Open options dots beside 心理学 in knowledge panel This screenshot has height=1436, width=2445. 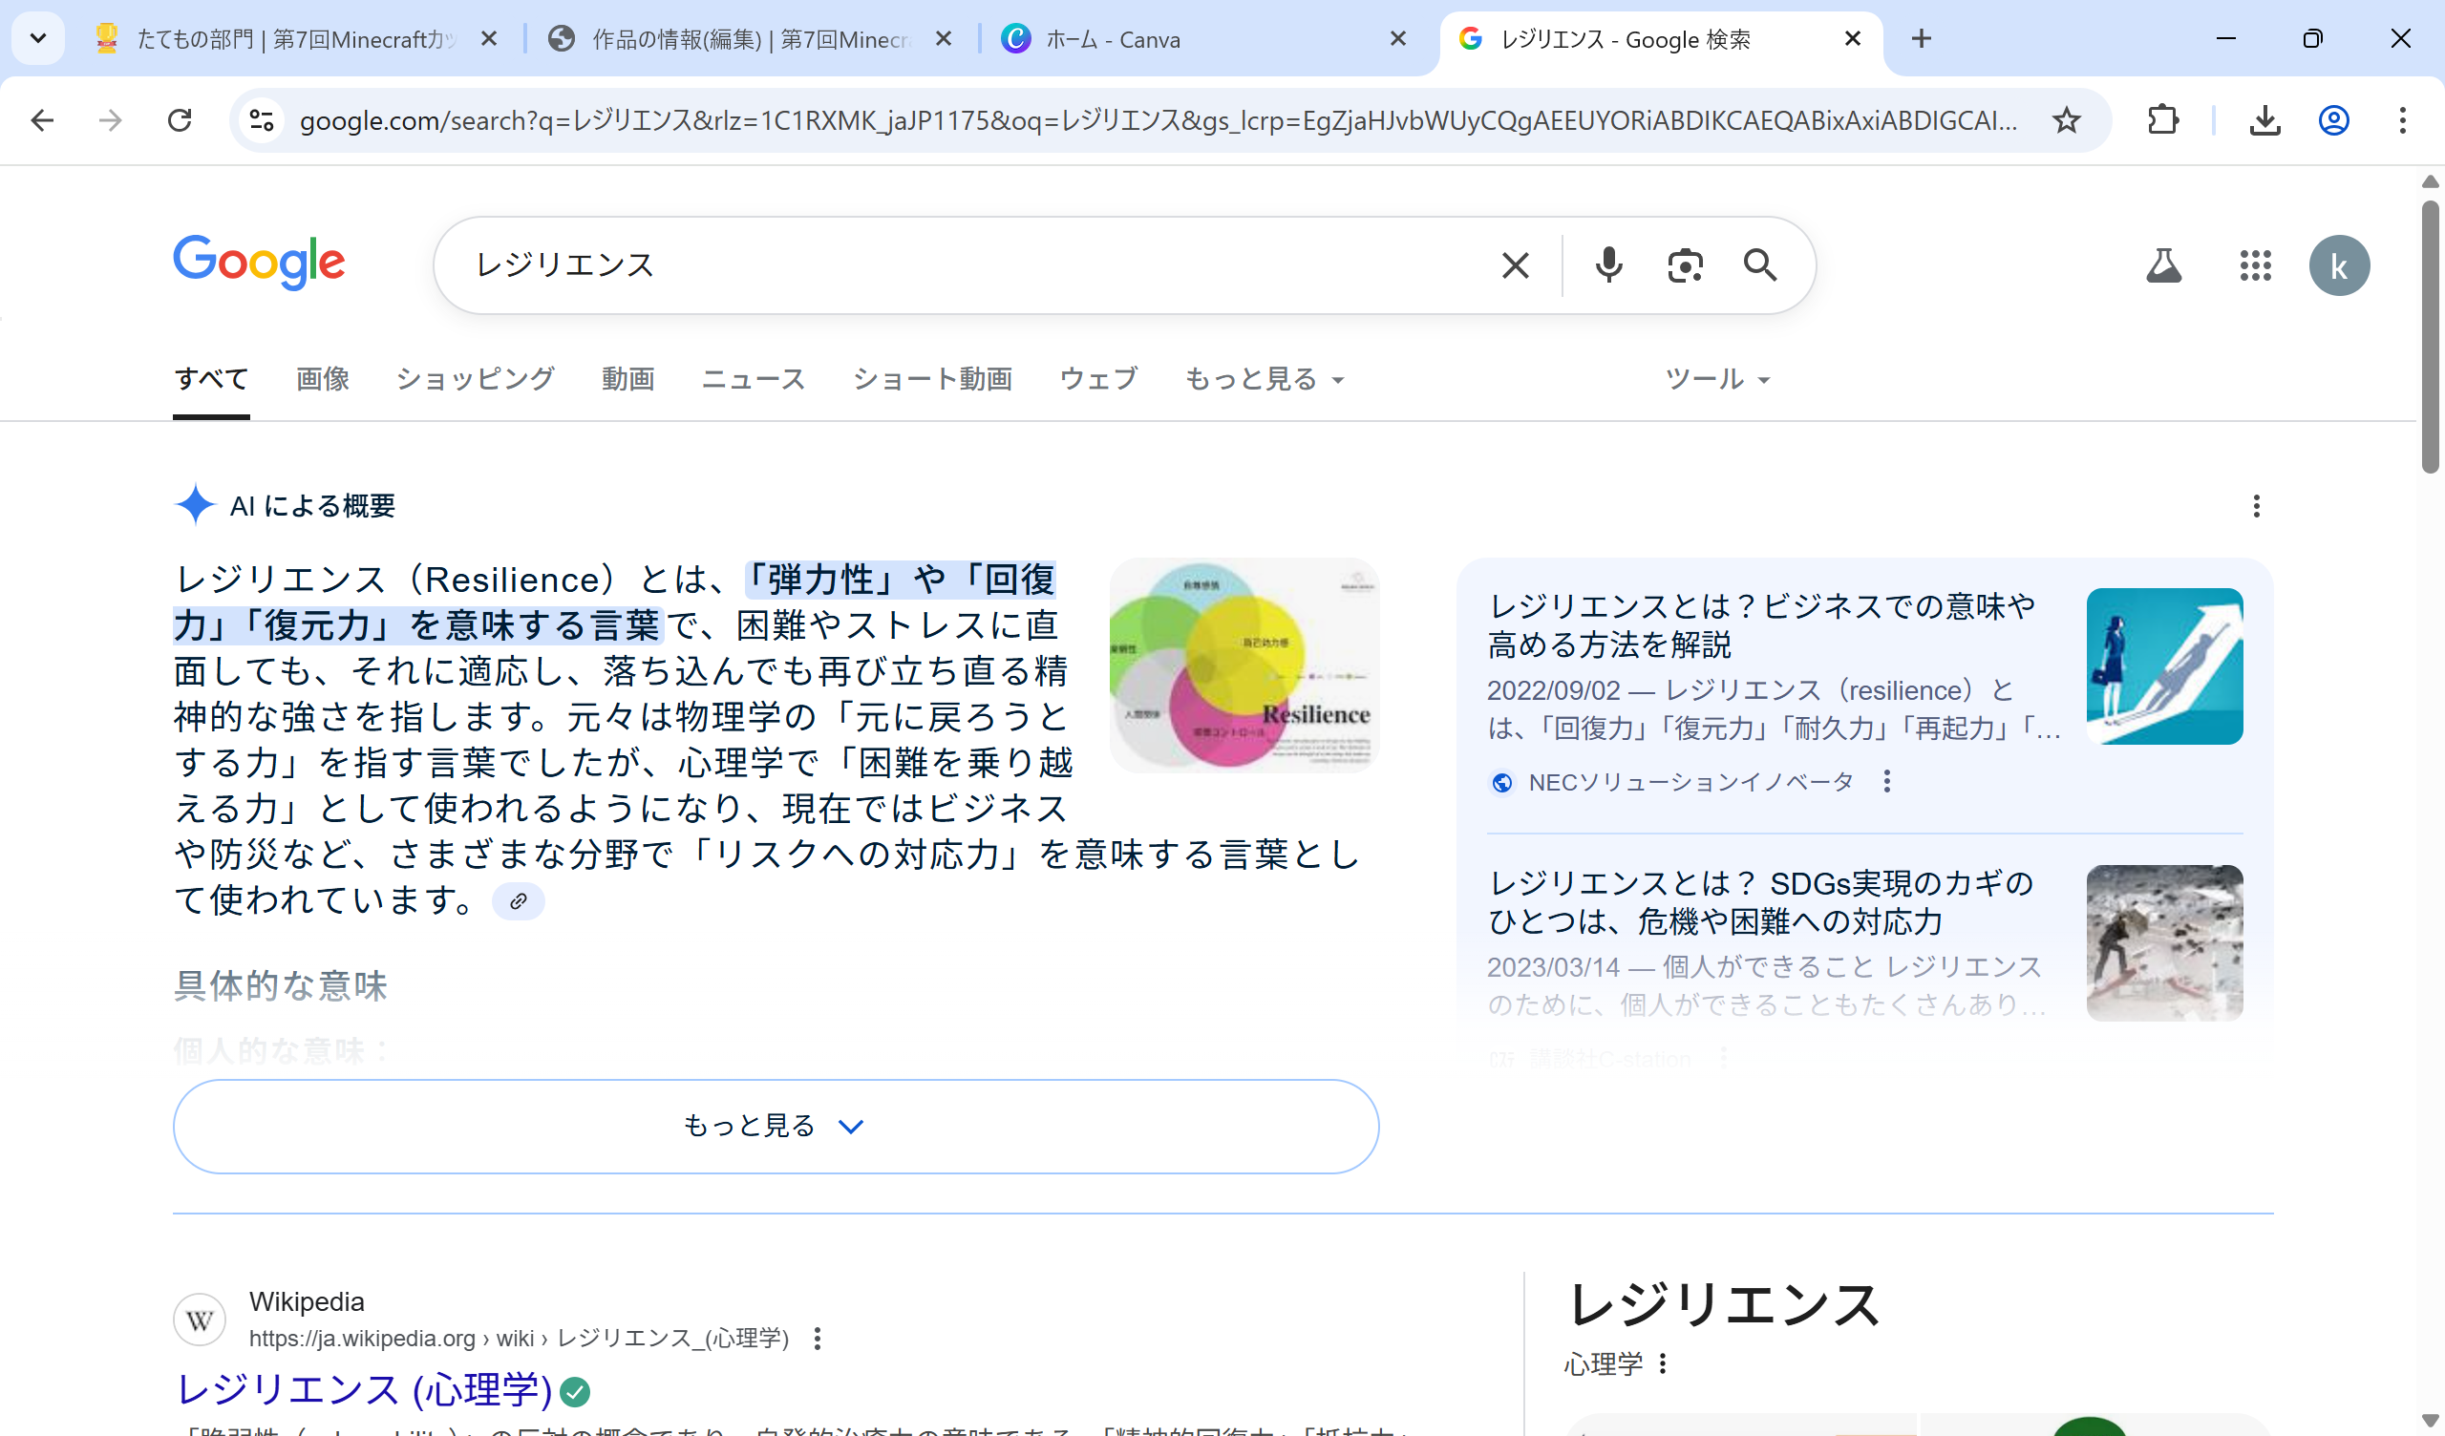click(1663, 1363)
